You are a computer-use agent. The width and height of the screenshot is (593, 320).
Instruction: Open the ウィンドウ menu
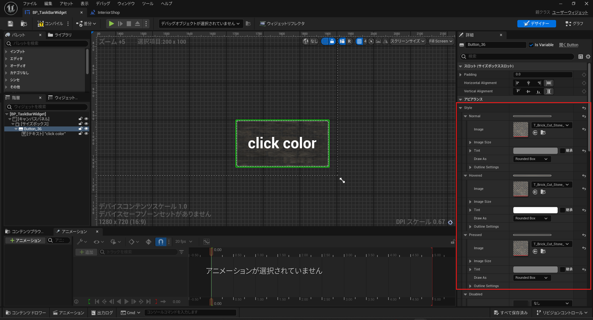tap(126, 4)
